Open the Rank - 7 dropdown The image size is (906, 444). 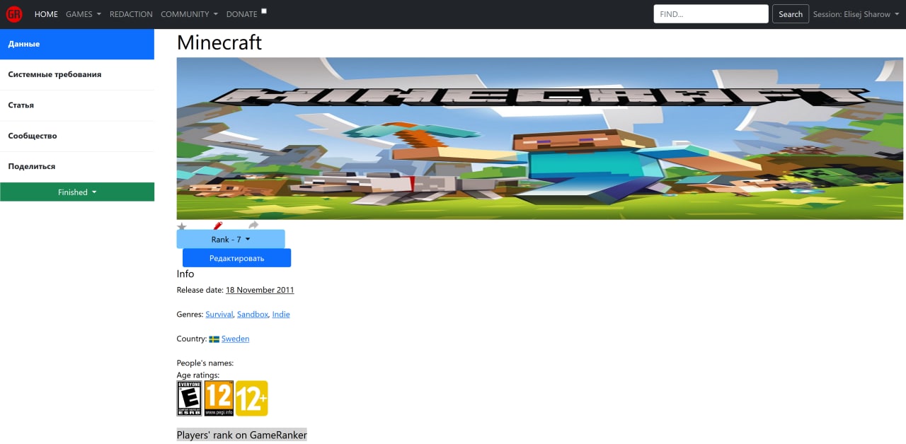231,240
